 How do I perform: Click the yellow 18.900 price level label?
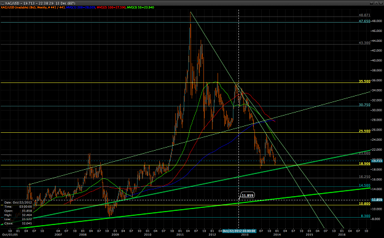coord(364,164)
